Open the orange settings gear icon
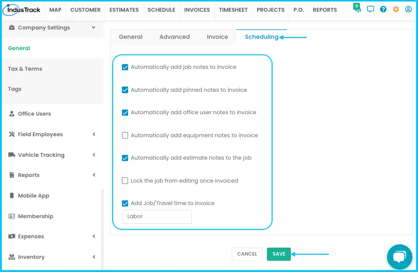The width and height of the screenshot is (418, 272). tap(396, 9)
